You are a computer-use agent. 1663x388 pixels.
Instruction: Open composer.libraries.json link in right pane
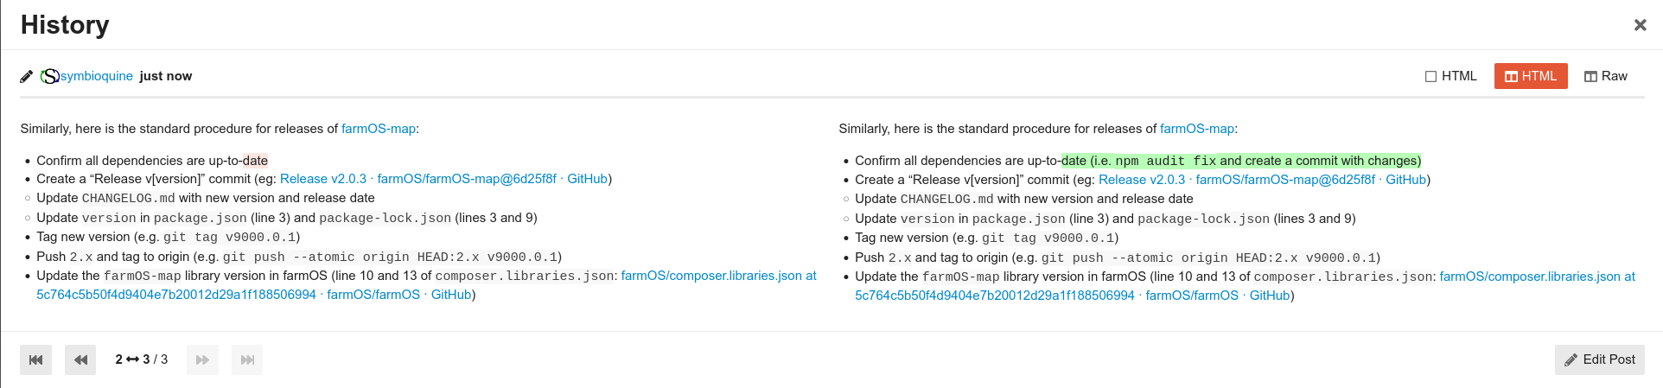click(1537, 277)
